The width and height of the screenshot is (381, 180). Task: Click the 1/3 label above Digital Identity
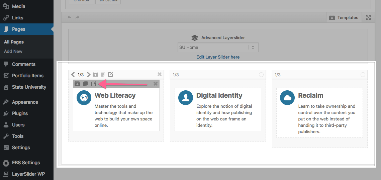pos(176,75)
